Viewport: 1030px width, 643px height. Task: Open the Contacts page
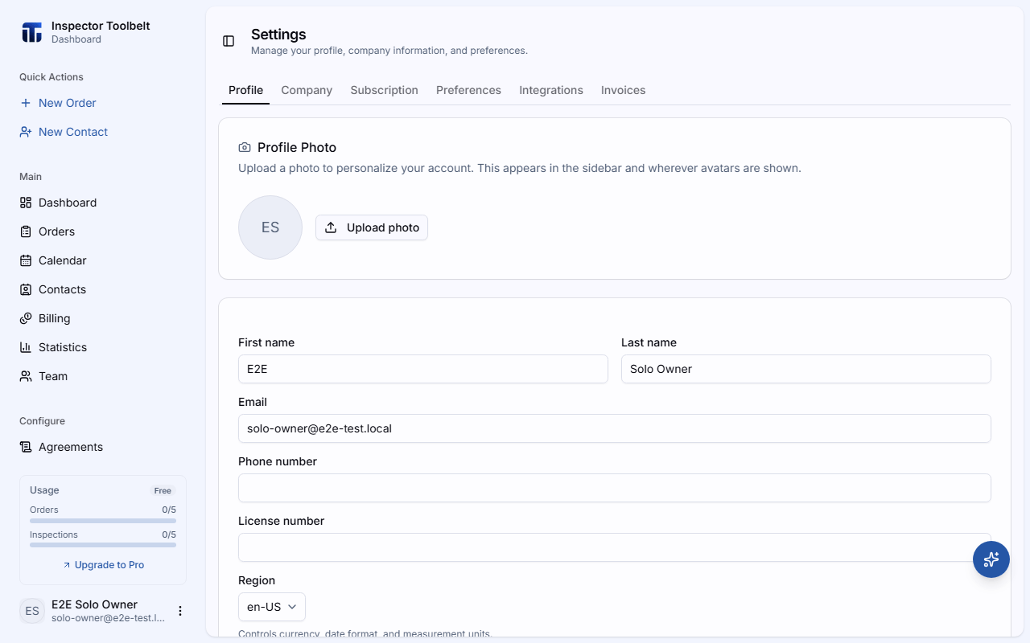tap(103, 289)
